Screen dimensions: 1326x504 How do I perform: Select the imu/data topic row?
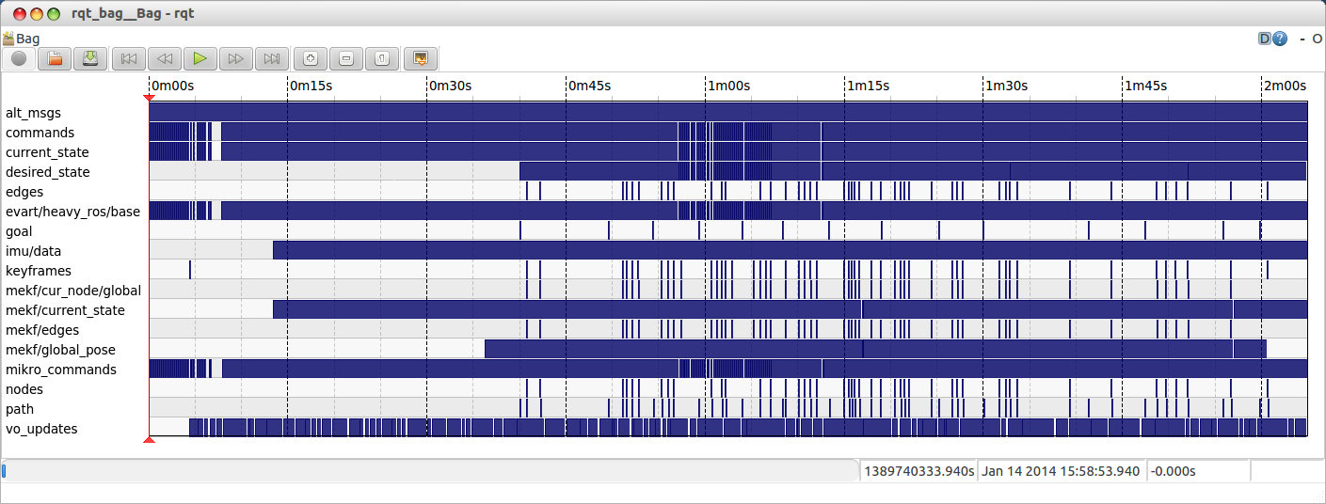coord(33,251)
